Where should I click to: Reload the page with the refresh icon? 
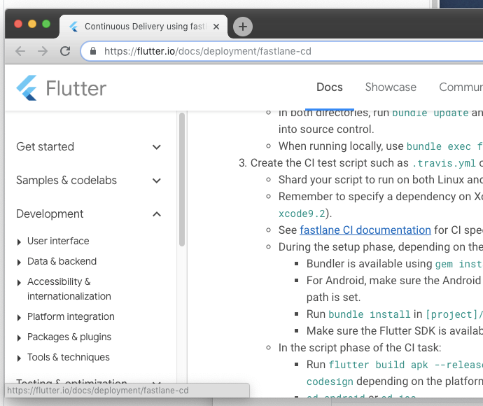click(65, 51)
